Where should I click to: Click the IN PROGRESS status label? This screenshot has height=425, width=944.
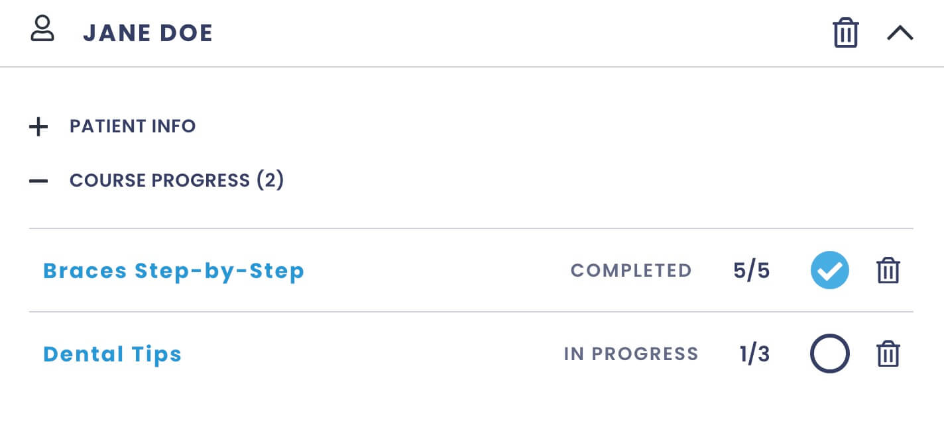click(x=631, y=354)
